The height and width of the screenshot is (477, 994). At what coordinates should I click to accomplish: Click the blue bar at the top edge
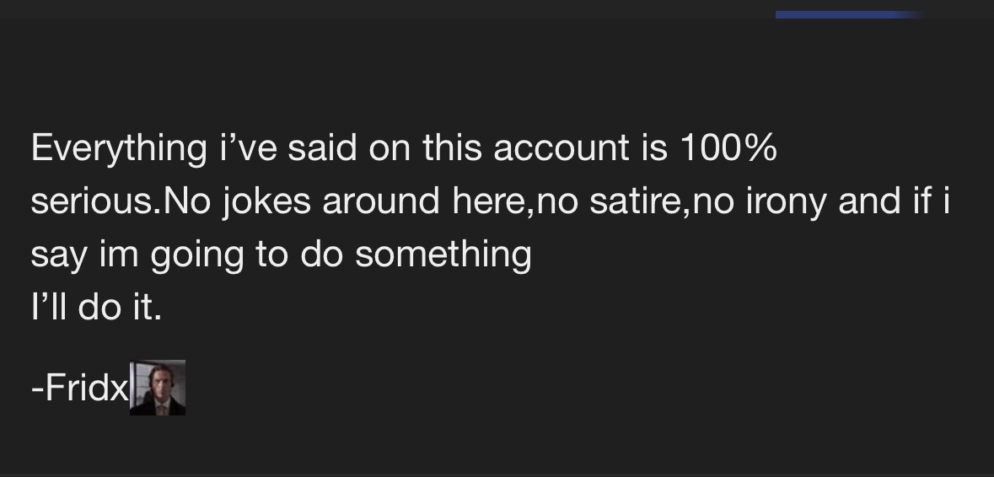click(x=849, y=14)
